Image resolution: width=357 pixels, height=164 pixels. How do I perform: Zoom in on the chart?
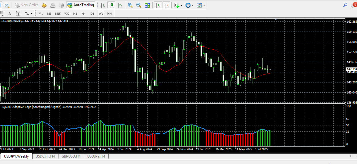click(130, 5)
